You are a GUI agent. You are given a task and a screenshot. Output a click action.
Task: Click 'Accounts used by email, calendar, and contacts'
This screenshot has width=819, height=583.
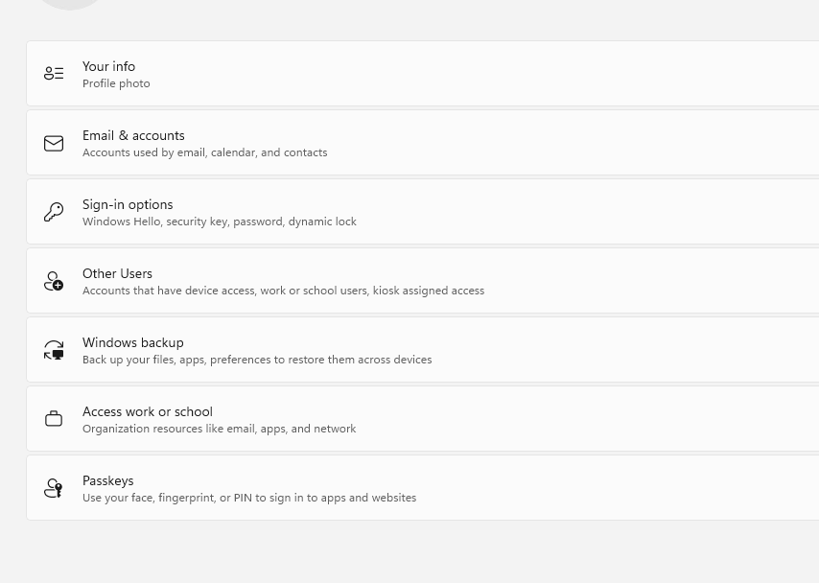pyautogui.click(x=204, y=152)
